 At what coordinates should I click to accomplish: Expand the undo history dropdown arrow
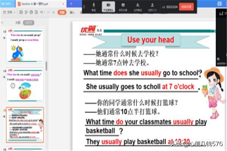click(44, 12)
